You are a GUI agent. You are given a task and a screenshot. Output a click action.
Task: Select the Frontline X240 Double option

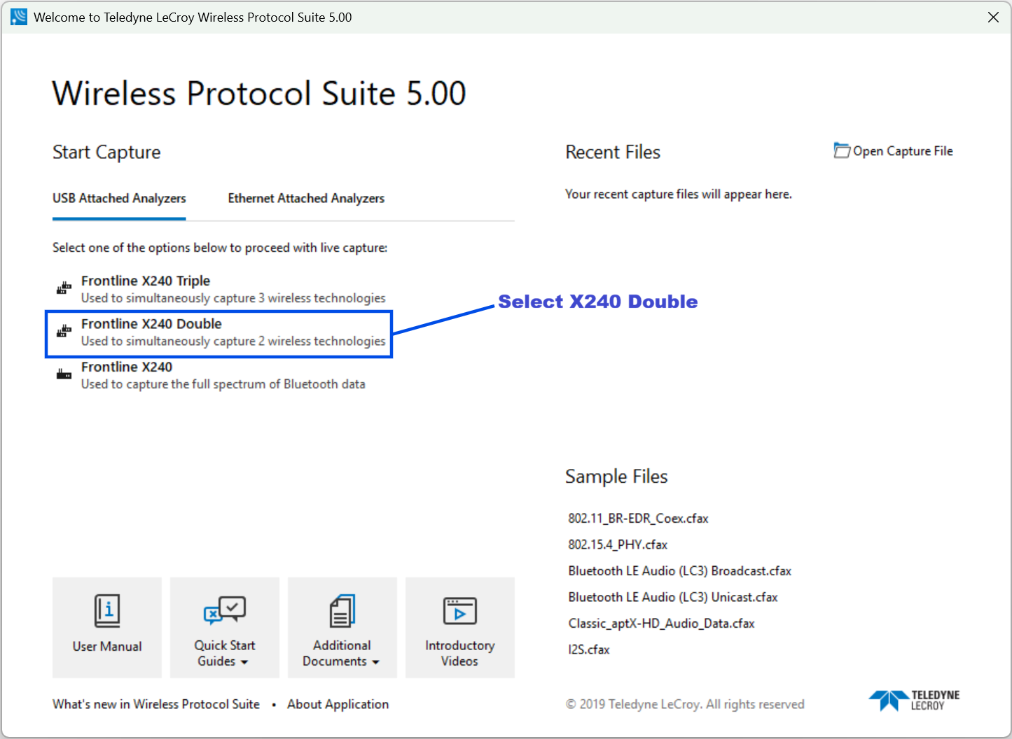click(220, 332)
